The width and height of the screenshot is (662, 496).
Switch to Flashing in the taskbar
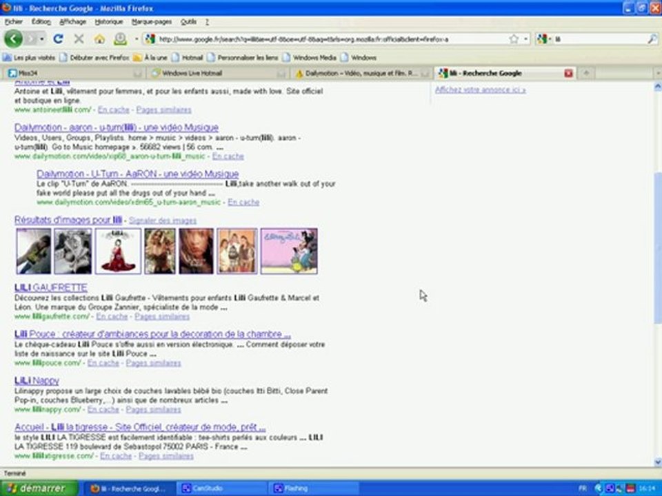pos(314,488)
